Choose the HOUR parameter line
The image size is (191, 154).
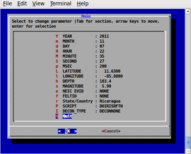click(80, 51)
